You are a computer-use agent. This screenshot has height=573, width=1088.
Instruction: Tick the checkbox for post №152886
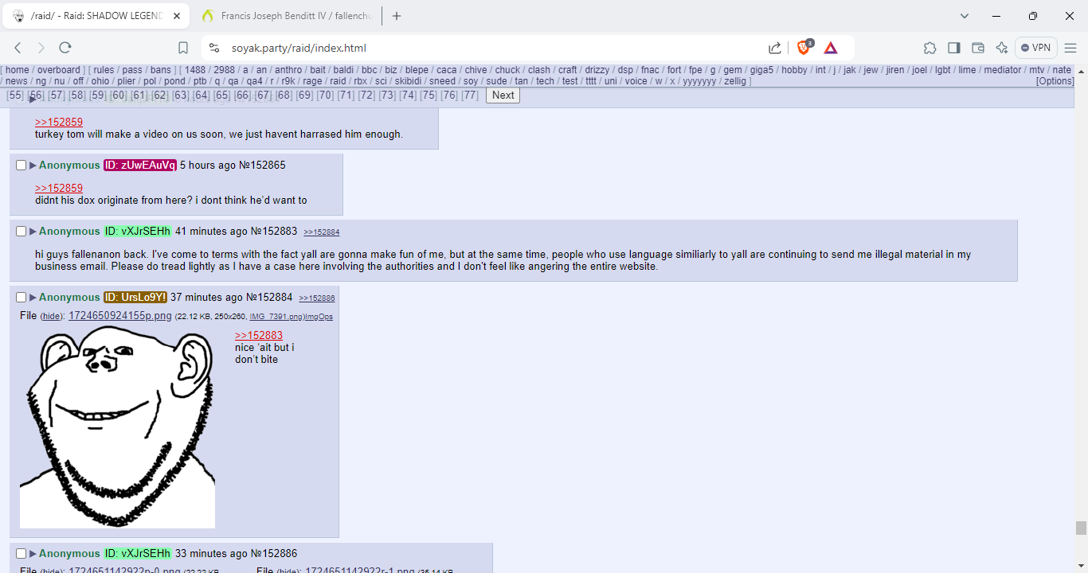click(x=22, y=554)
